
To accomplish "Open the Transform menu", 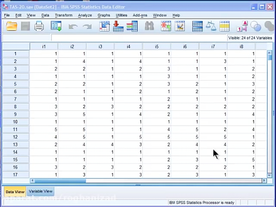I will click(63, 15).
